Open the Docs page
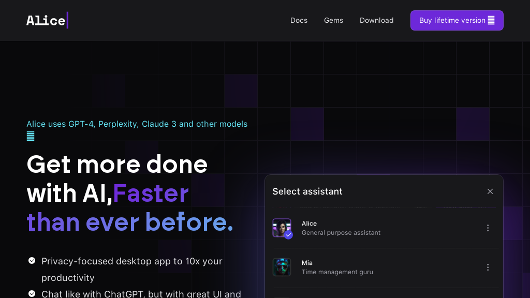The image size is (530, 298). pyautogui.click(x=299, y=20)
